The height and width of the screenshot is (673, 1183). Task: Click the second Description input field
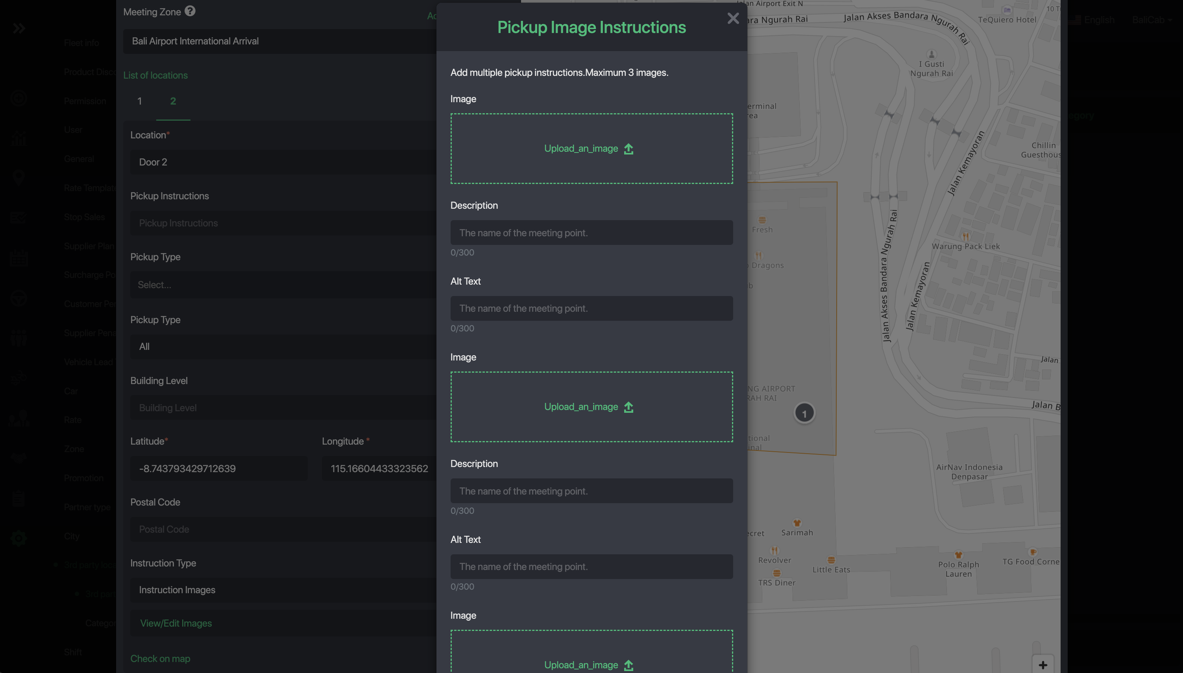click(x=591, y=491)
